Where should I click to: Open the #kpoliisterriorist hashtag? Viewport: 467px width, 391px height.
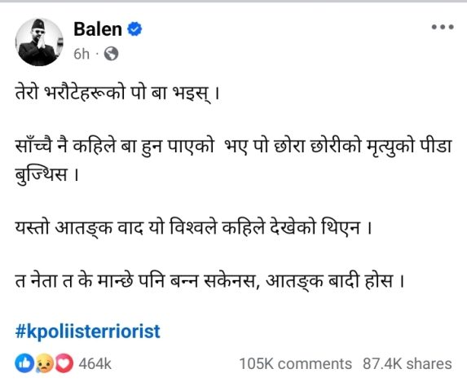point(87,332)
